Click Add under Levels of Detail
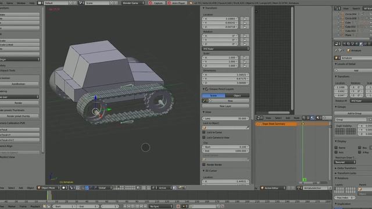This screenshot has width=372, height=209. pos(354,70)
